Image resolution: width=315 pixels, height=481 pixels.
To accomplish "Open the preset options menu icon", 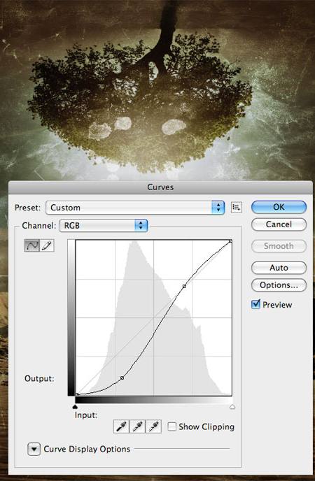I will pos(237,208).
